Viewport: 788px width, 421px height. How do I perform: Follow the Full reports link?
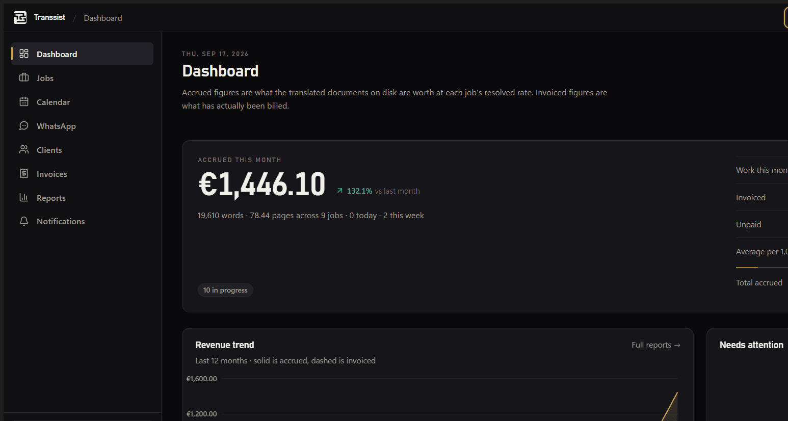pyautogui.click(x=656, y=345)
